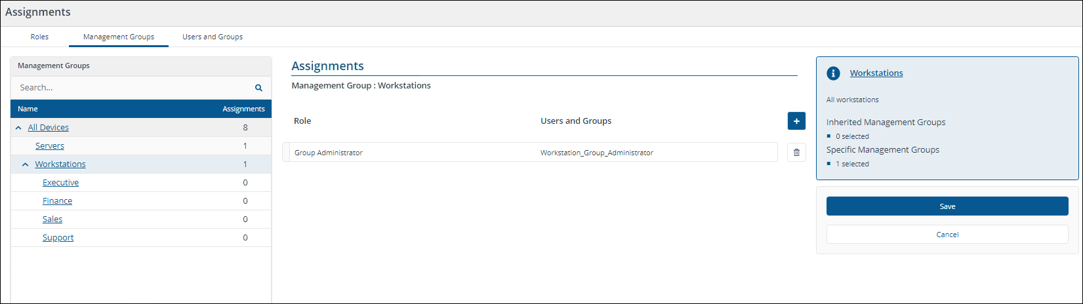1083x304 pixels.
Task: Focus the management groups Search field
Action: (x=131, y=88)
